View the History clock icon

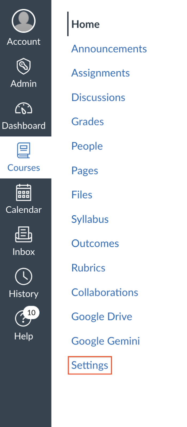[24, 276]
